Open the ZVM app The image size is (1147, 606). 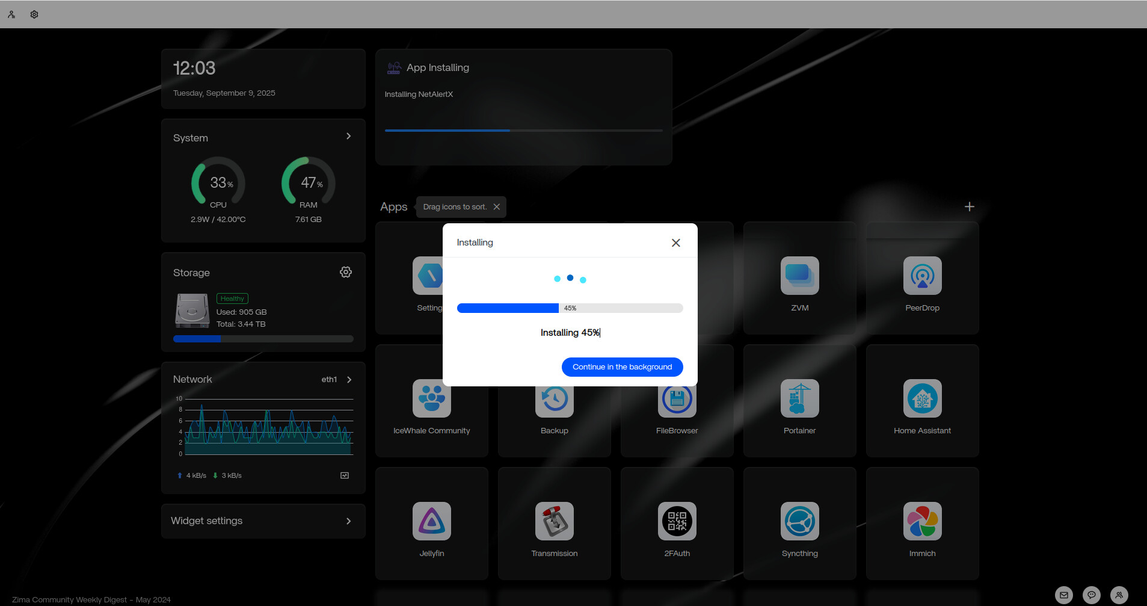(x=799, y=276)
